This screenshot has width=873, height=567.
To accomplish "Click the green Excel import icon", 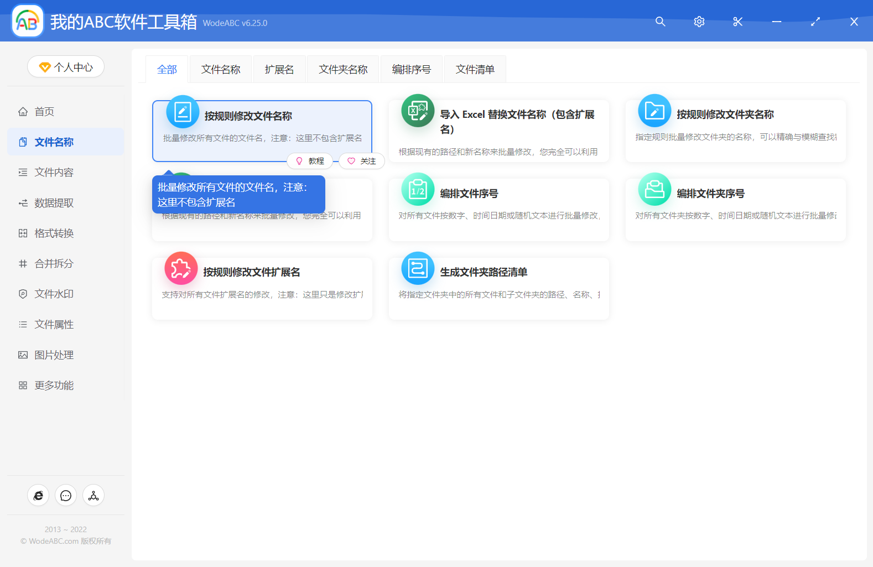I will click(418, 111).
